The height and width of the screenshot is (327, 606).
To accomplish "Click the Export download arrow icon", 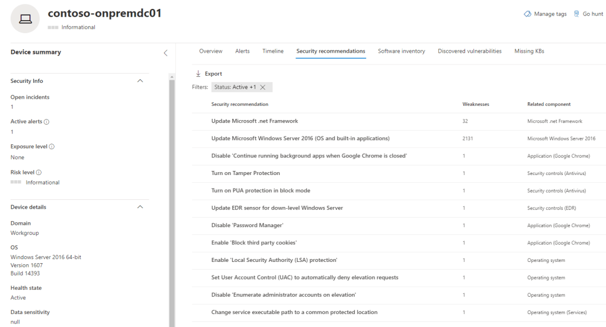I will point(198,74).
